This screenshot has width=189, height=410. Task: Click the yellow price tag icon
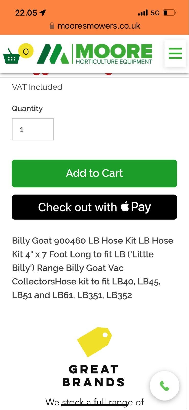(94, 342)
